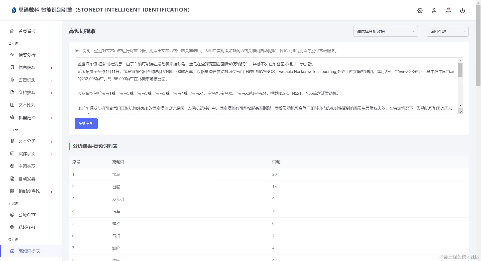481x261 pixels.
Task: Expand the 信息抽取 submenu chevron
Action: (x=51, y=68)
